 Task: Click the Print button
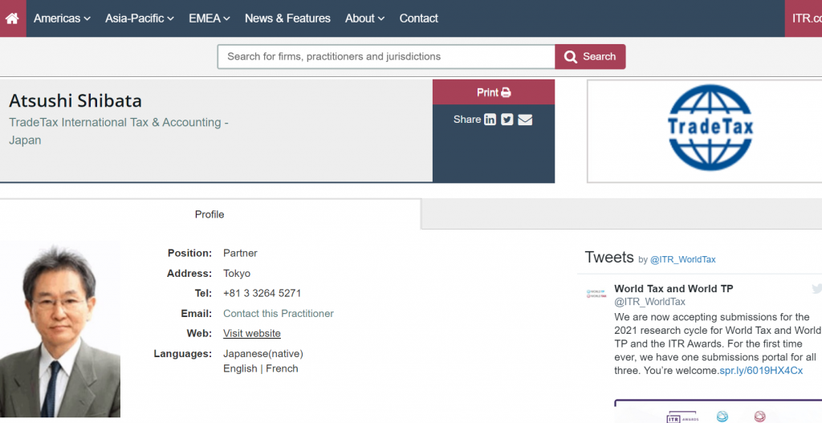(494, 92)
